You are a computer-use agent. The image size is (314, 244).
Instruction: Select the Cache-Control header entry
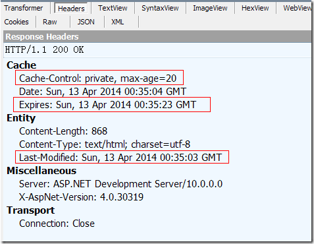(97, 78)
